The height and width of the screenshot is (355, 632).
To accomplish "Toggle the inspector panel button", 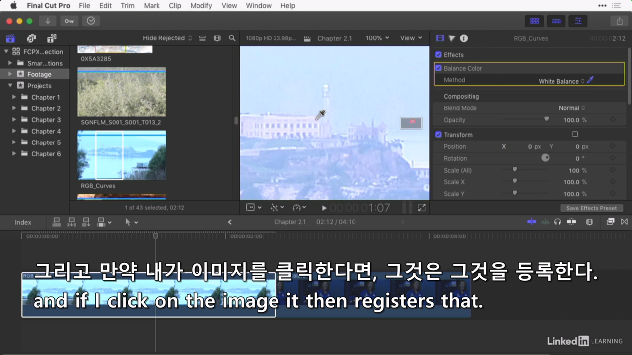I will [578, 21].
